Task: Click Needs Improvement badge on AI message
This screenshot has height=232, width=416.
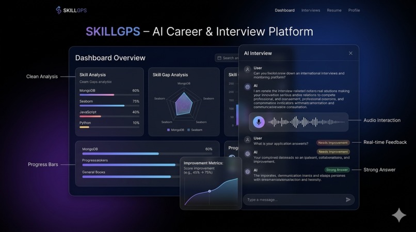Action: click(x=333, y=152)
